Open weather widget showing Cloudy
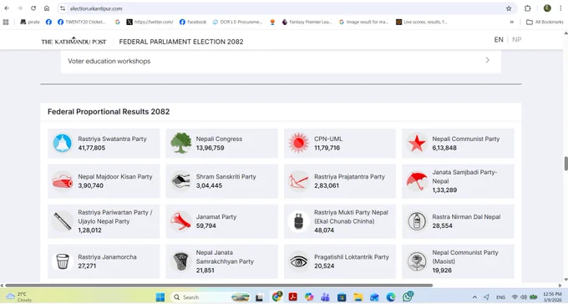 pyautogui.click(x=19, y=297)
